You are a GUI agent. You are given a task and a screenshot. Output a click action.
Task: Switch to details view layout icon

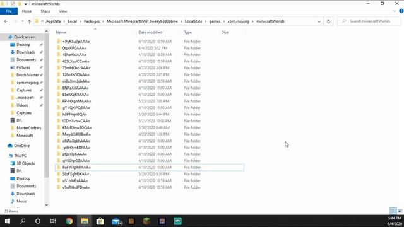pos(393,211)
